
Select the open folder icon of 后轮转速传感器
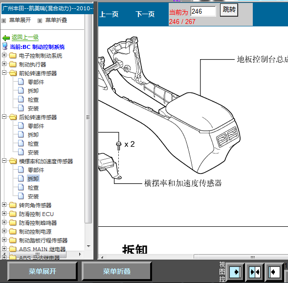point(13,117)
